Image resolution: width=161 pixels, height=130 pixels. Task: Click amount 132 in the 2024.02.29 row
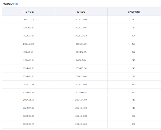[134, 124]
